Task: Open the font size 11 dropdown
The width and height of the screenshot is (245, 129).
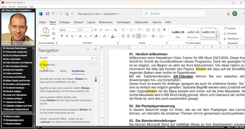Action: click(92, 30)
